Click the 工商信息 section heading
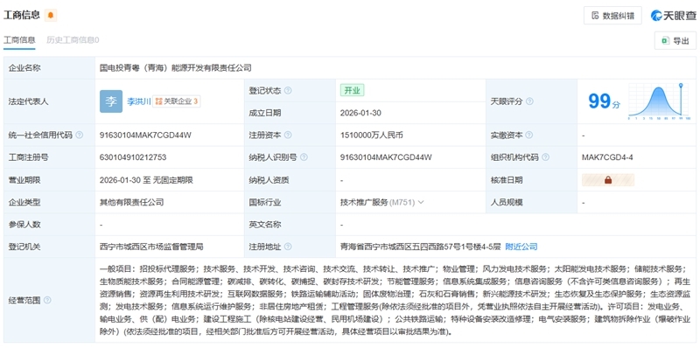The height and width of the screenshot is (348, 700). click(22, 15)
